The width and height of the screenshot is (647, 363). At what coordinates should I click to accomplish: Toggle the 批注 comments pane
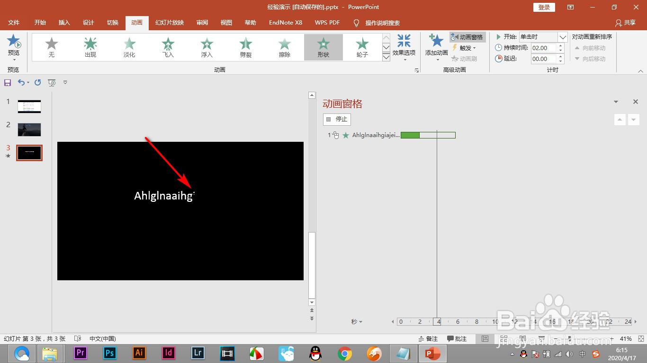[457, 338]
